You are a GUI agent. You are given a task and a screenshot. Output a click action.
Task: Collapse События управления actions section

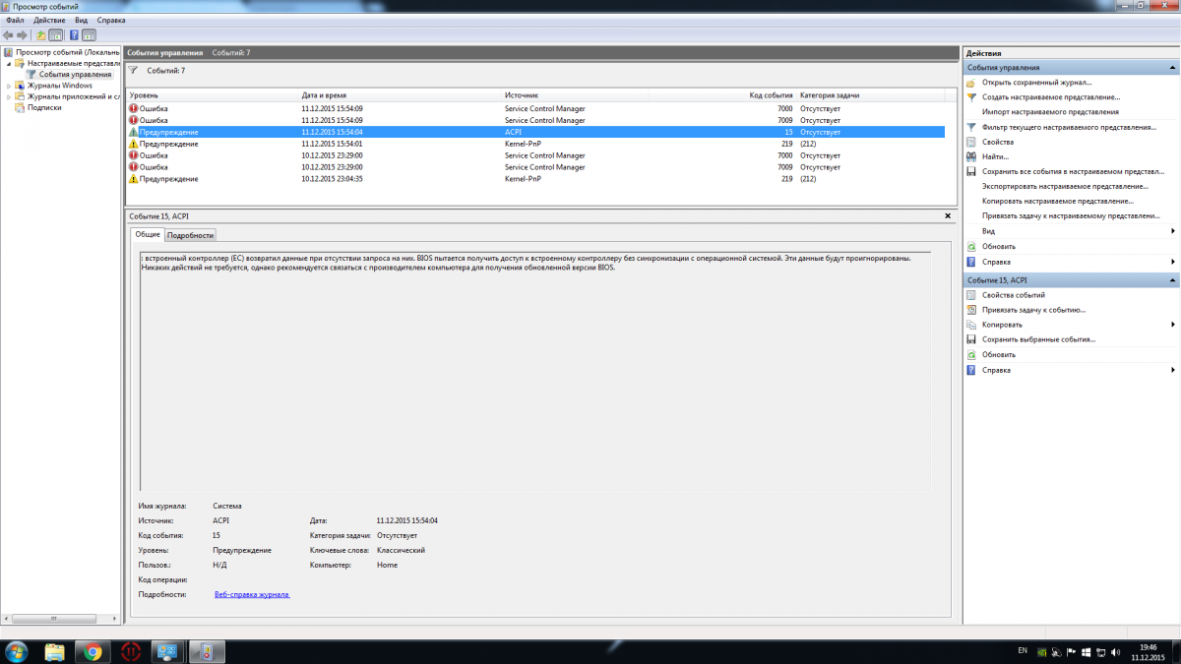click(x=1171, y=68)
